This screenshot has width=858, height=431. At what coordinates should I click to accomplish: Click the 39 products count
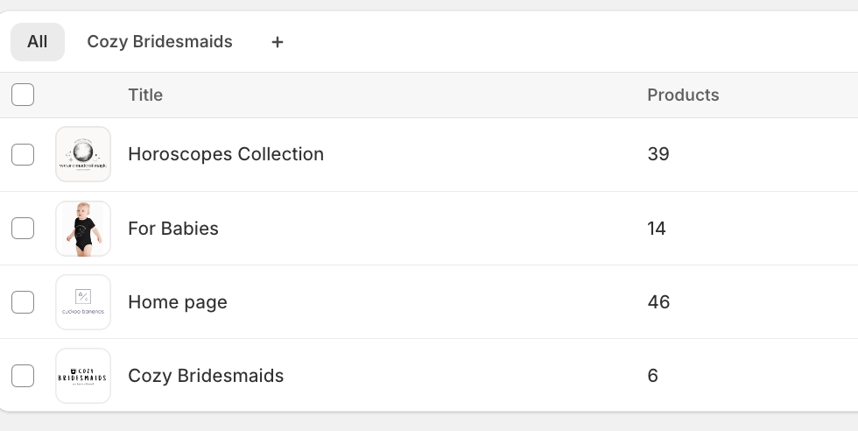coord(658,154)
